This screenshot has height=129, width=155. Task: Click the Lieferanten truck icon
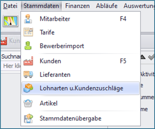pyautogui.click(x=28, y=74)
